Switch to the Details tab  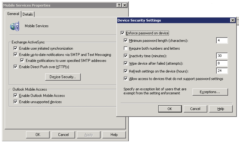(x=28, y=14)
